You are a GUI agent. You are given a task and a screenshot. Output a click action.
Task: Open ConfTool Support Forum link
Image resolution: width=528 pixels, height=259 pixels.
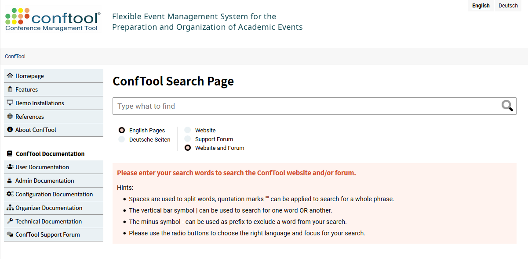(x=54, y=234)
